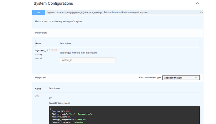Switch to the Model tab
The width and height of the screenshot is (216, 124).
[67, 103]
